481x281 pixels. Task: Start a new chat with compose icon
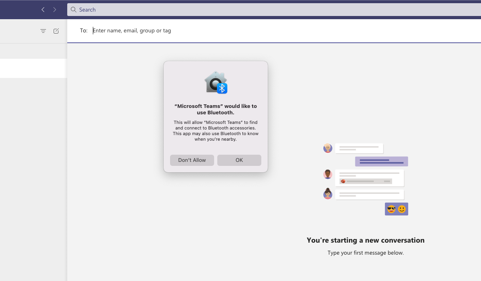point(56,31)
